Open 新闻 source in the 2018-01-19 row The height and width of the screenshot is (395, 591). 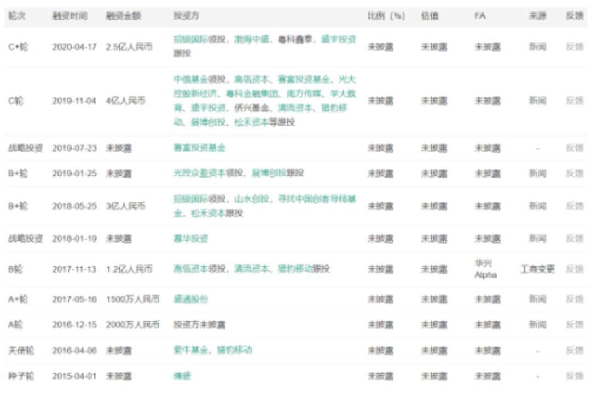(x=537, y=239)
